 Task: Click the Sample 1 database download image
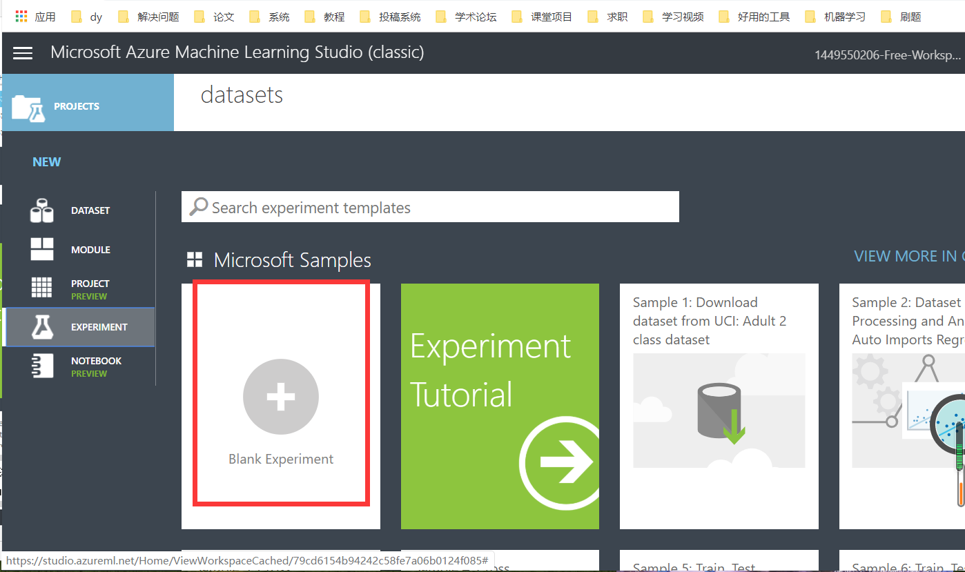[719, 411]
